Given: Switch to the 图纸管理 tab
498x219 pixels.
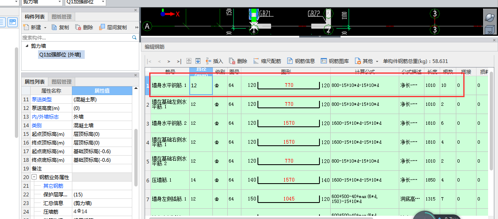Looking at the screenshot, I should [61, 17].
